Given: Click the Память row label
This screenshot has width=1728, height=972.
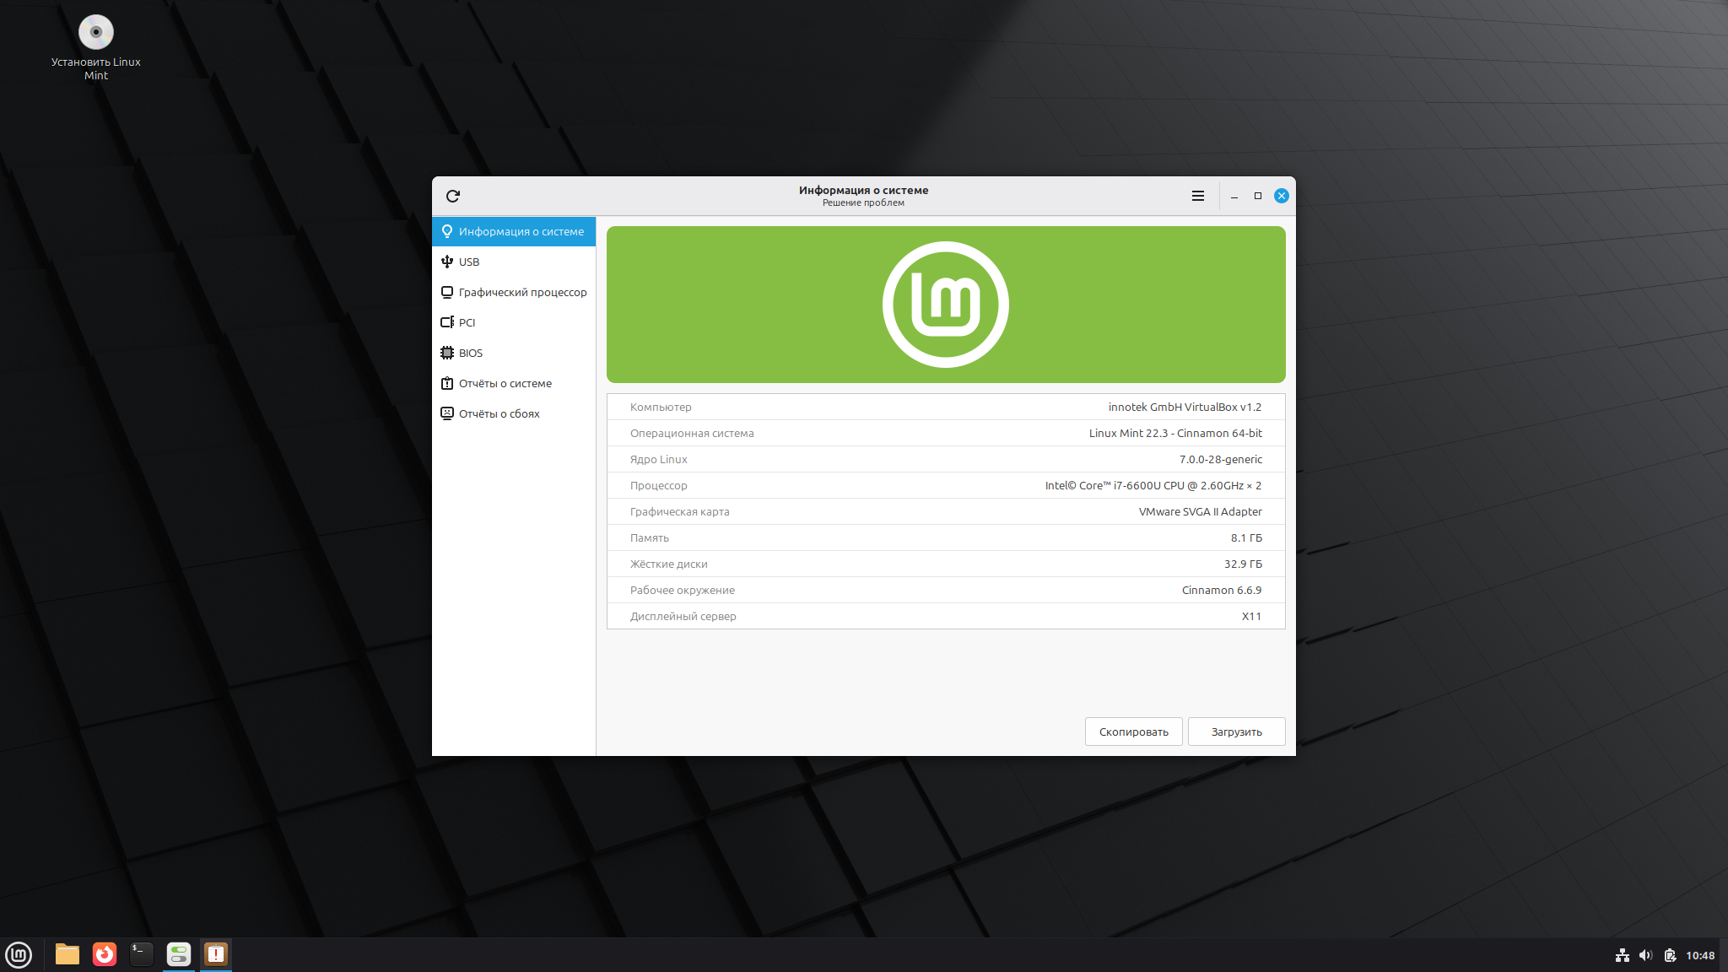Looking at the screenshot, I should (x=649, y=537).
